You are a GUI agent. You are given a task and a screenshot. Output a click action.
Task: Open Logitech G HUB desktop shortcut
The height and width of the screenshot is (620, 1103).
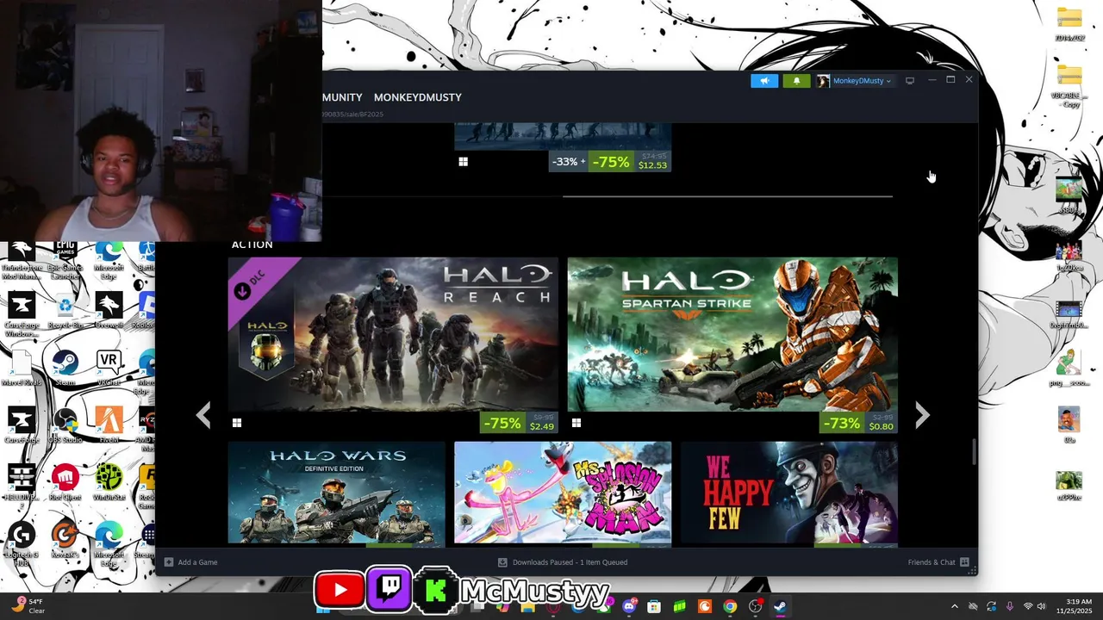22,543
